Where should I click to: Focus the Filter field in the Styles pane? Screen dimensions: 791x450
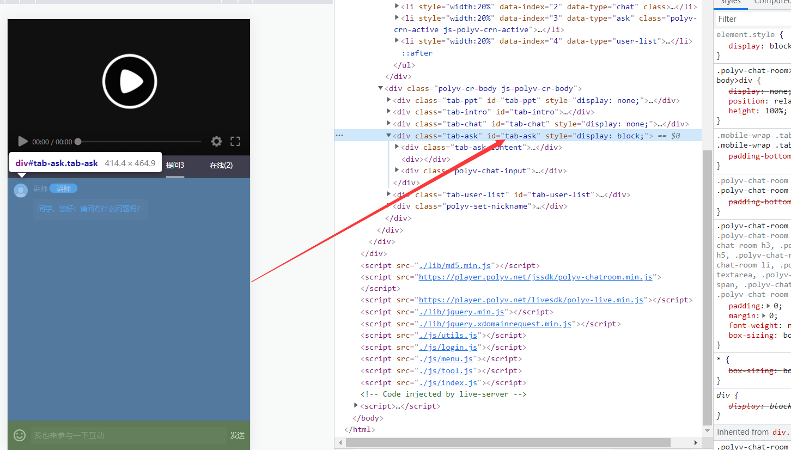click(753, 19)
